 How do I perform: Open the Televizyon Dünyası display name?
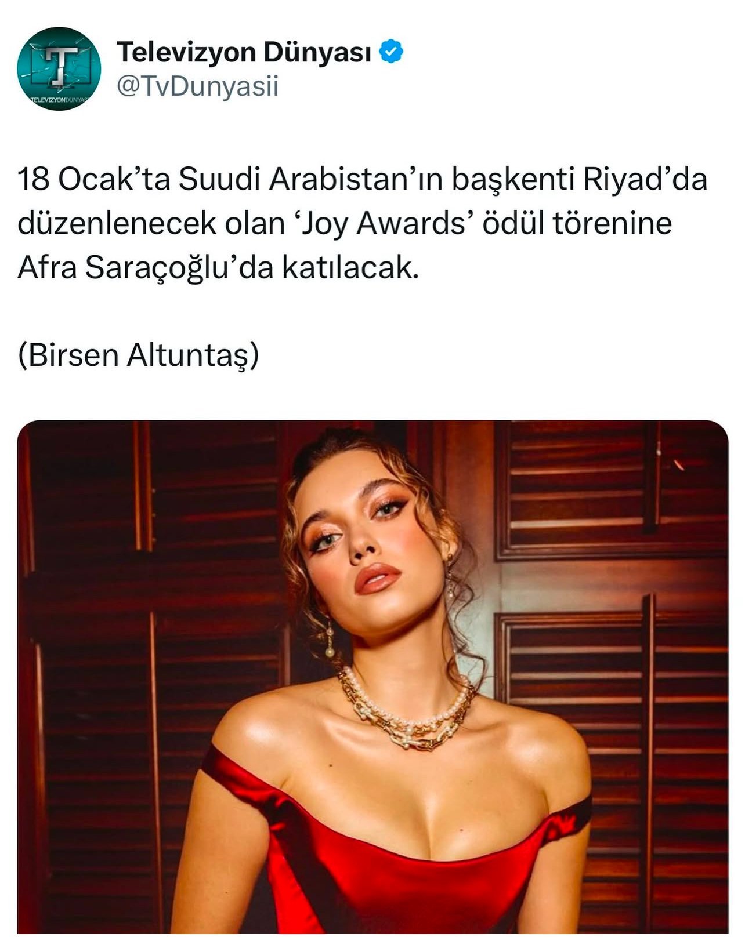(244, 52)
